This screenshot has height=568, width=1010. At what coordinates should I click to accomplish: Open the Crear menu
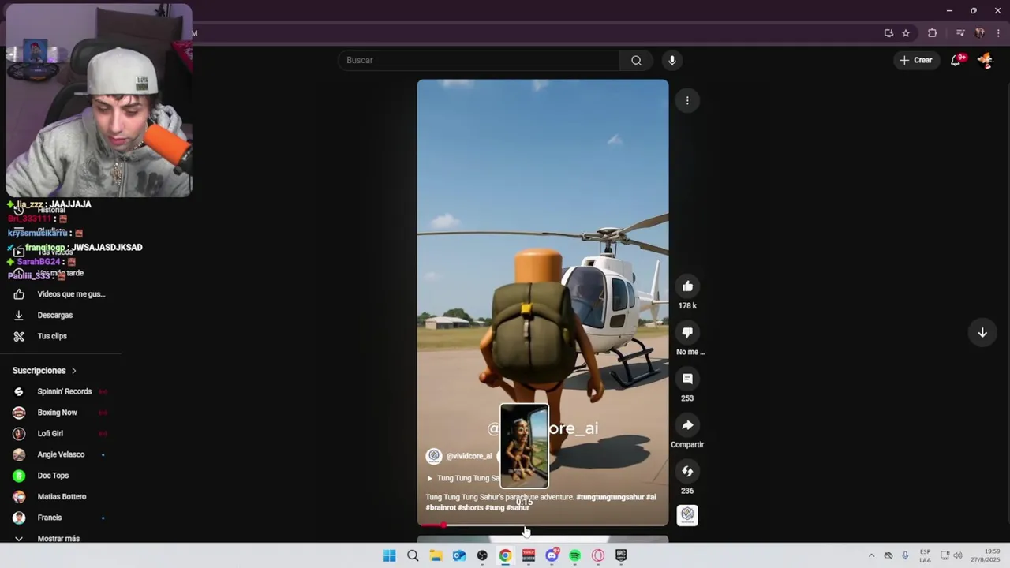[x=915, y=60]
